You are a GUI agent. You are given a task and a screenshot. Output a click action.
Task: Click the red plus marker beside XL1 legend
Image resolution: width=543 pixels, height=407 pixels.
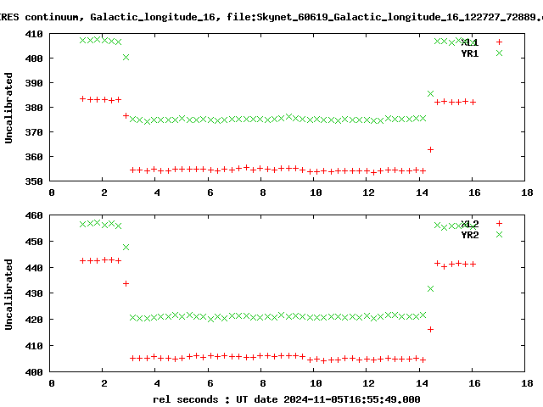pos(499,42)
